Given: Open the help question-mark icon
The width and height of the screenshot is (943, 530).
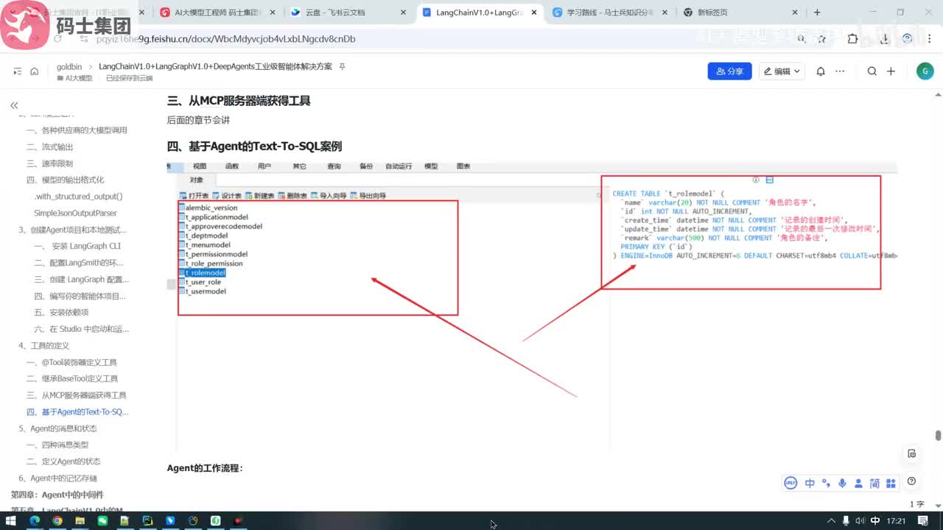Looking at the screenshot, I should 912,481.
